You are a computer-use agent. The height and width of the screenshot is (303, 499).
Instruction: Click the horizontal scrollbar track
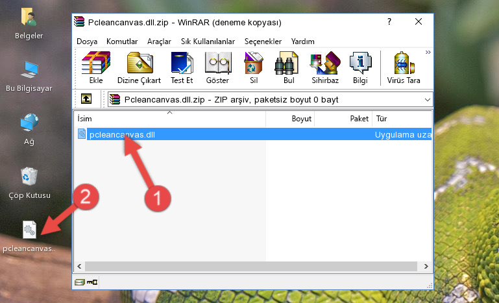251,266
